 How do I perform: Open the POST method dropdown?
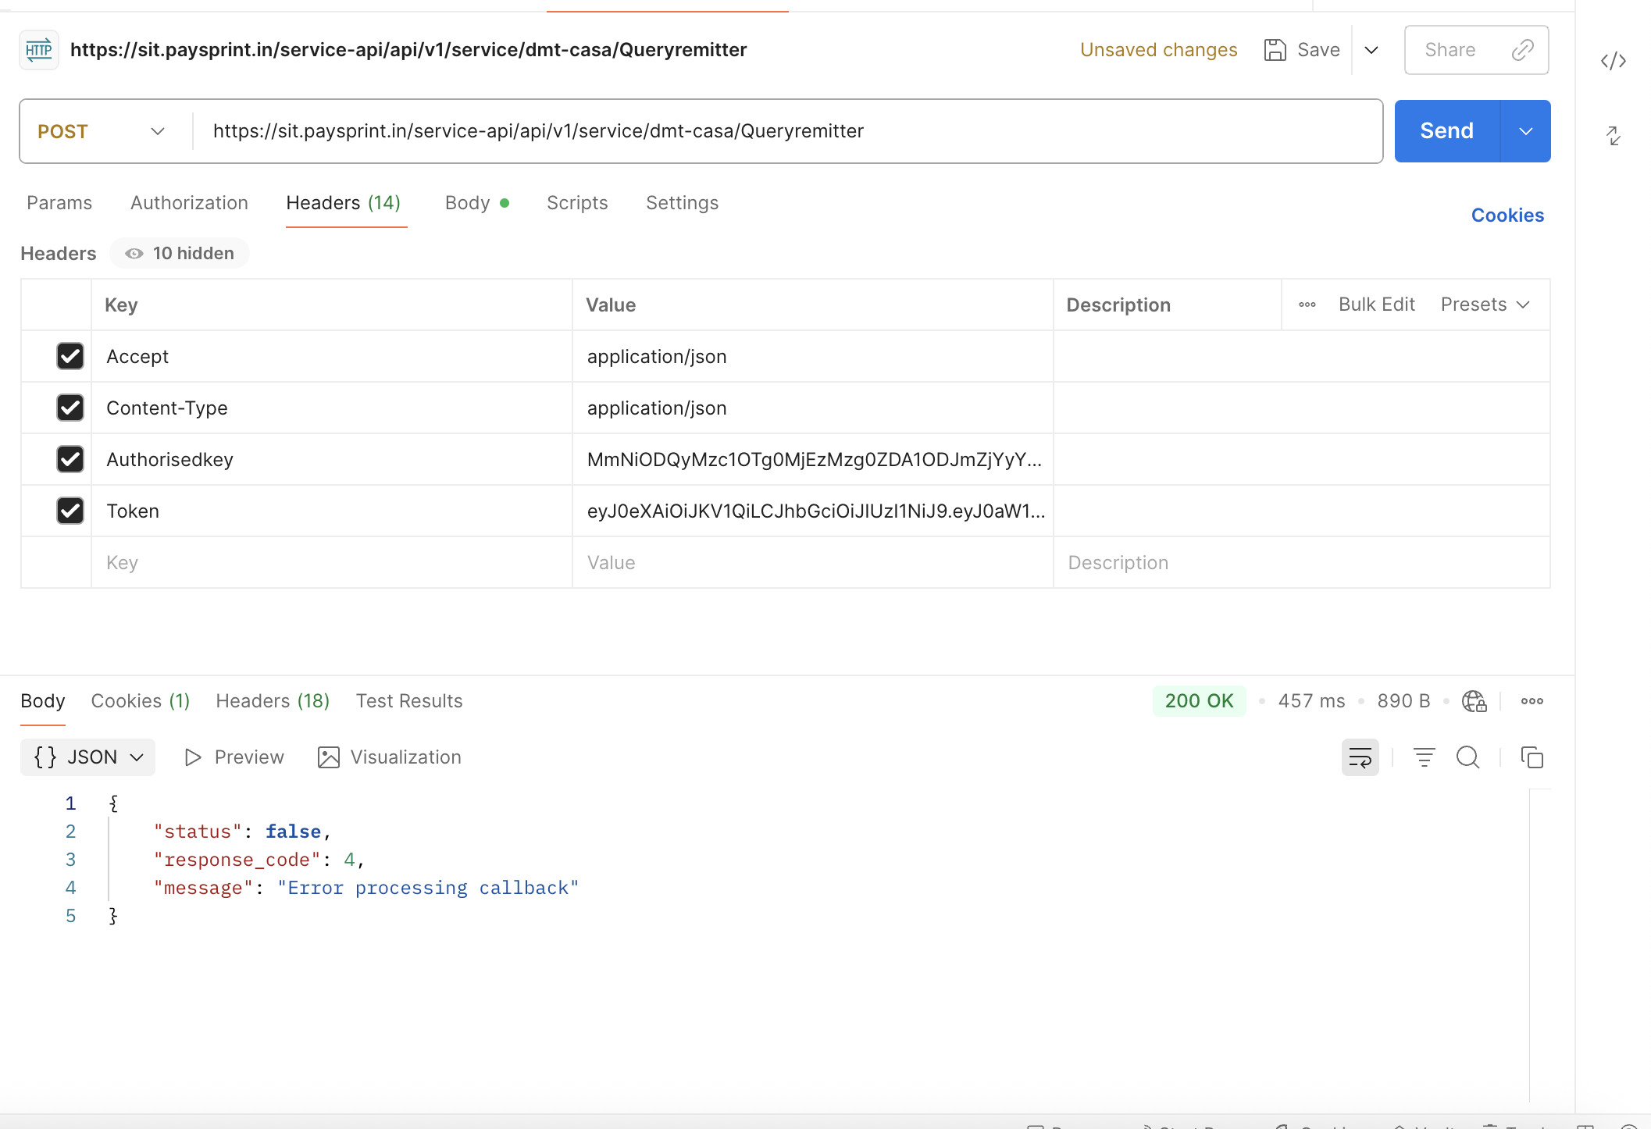pyautogui.click(x=102, y=131)
